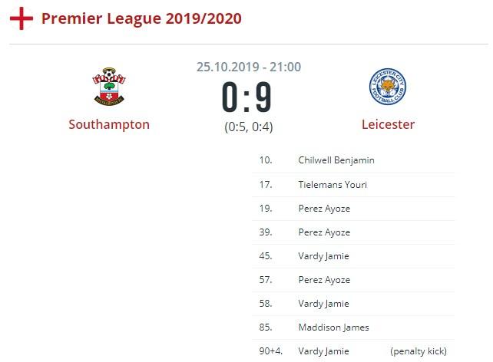Click the match date 25.10.2019 - 21:00
The height and width of the screenshot is (362, 493).
click(248, 67)
